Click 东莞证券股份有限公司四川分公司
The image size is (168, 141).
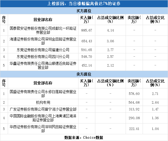click(x=43, y=57)
